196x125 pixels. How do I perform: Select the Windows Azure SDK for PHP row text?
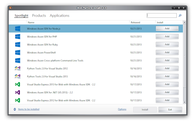[42, 37]
